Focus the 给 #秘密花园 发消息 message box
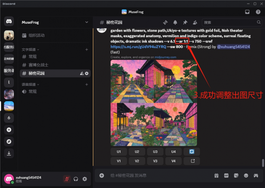The image size is (265, 188). coord(159,176)
